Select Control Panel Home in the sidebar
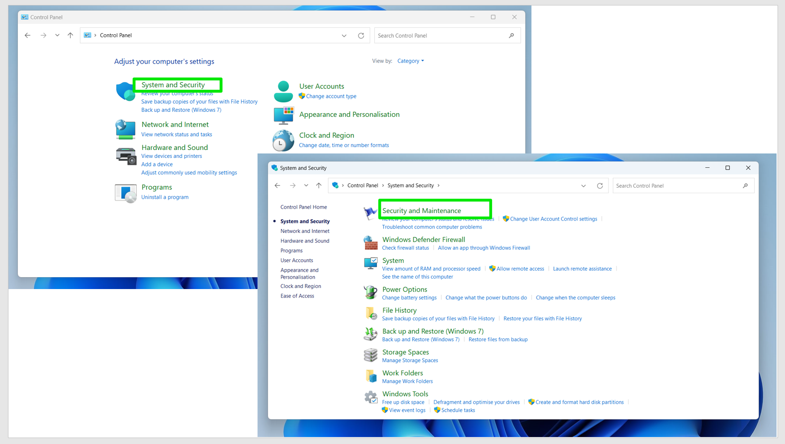 tap(304, 207)
